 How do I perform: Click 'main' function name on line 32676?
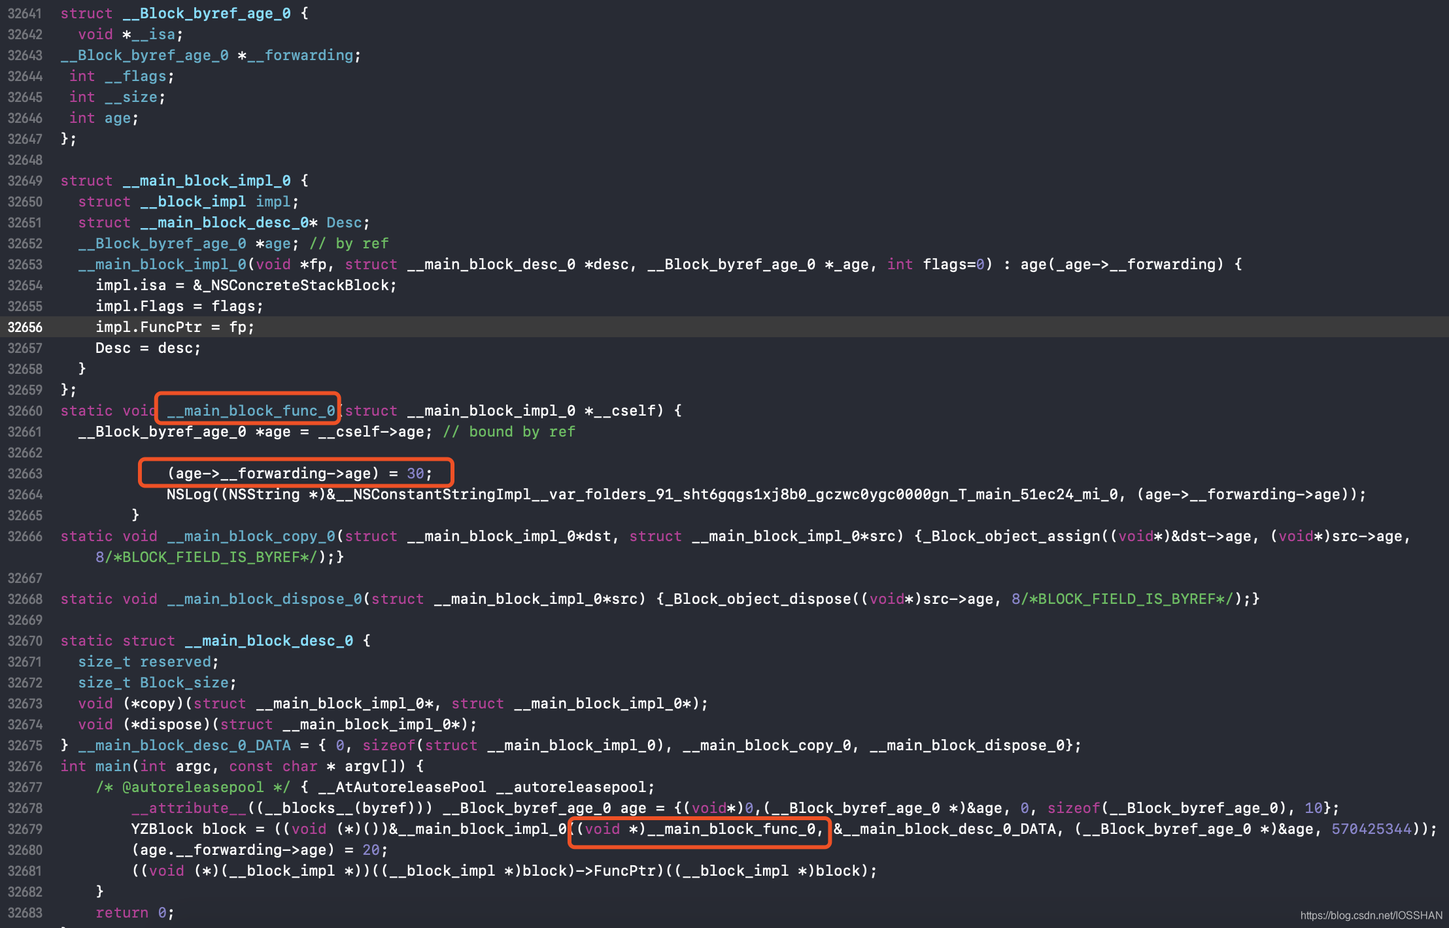point(113,767)
